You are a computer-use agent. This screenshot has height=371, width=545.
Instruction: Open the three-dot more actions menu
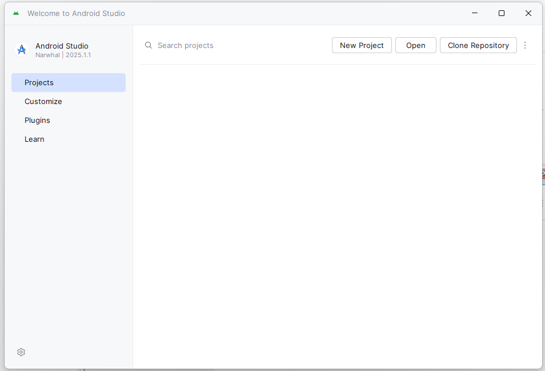pyautogui.click(x=525, y=45)
